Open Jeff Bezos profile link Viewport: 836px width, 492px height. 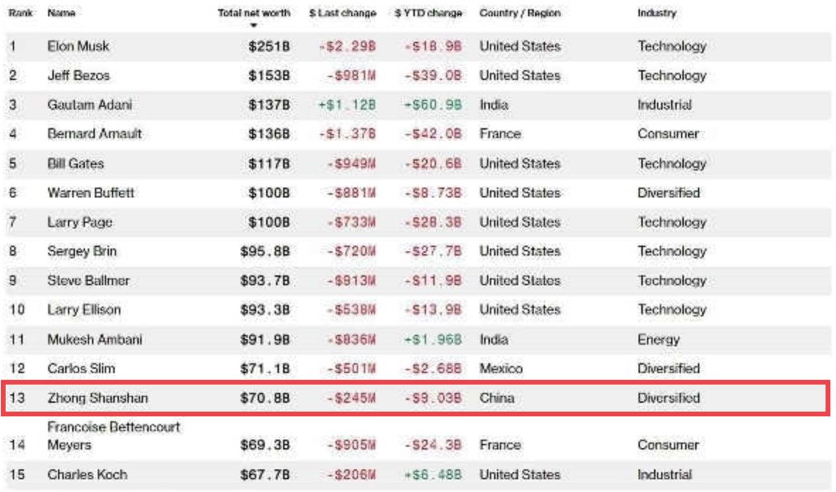pos(79,76)
